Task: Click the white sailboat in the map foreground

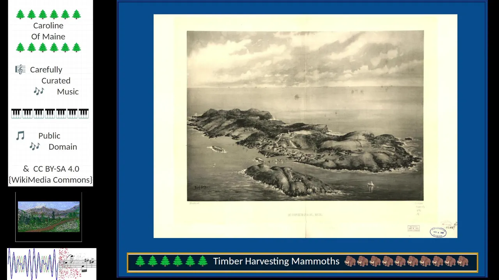Action: coord(371,184)
